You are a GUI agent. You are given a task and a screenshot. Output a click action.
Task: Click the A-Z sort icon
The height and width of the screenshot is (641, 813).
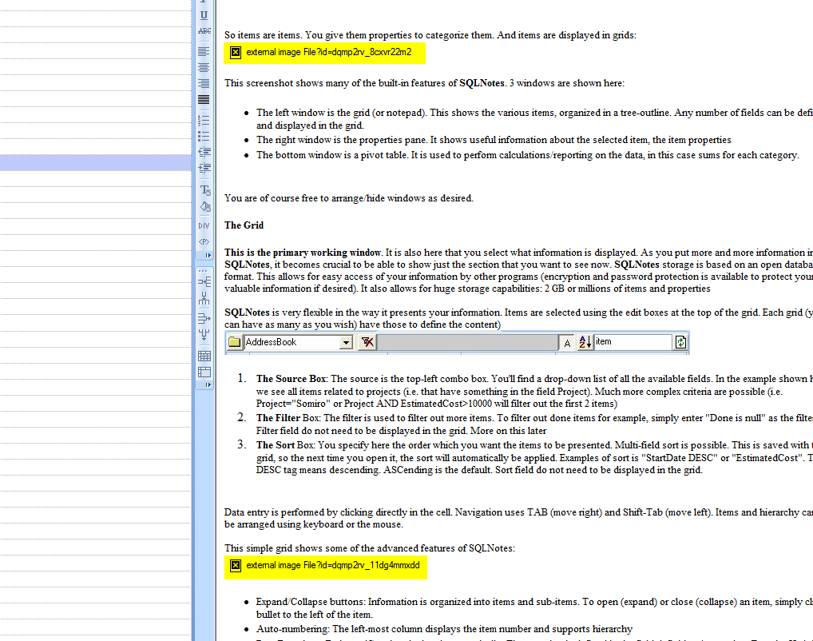(x=585, y=342)
